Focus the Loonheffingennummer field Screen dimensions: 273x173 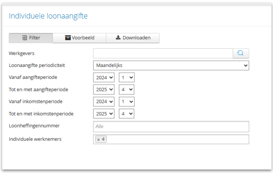pyautogui.click(x=171, y=126)
